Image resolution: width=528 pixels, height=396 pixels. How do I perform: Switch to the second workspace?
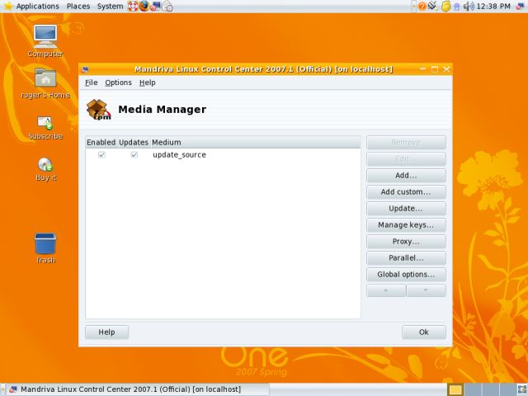tap(472, 389)
